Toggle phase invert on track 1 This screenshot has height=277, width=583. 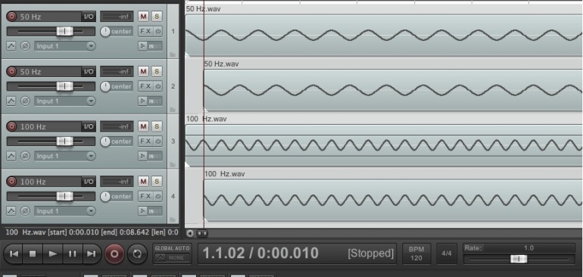(25, 46)
